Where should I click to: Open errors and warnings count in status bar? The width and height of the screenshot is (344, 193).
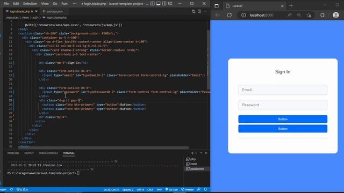22,189
